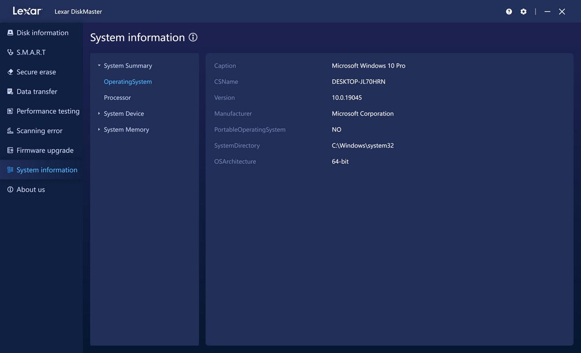This screenshot has width=581, height=353.
Task: Open the About us page
Action: [31, 190]
